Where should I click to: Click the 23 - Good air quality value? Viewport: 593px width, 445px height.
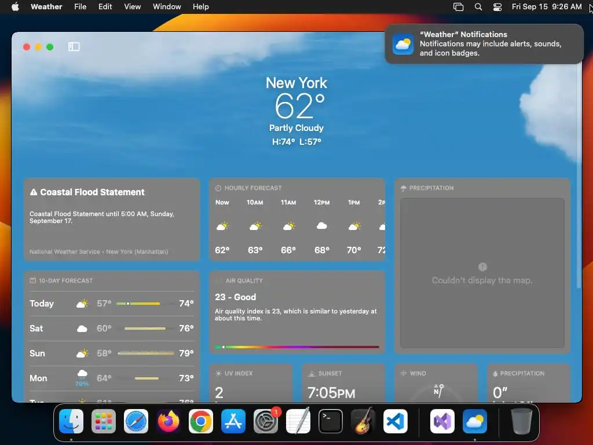pos(235,297)
